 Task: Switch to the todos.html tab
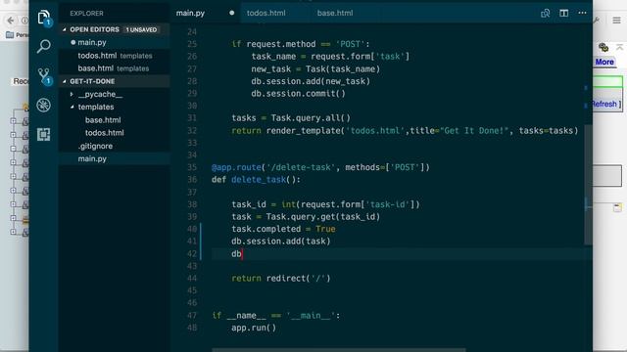265,13
